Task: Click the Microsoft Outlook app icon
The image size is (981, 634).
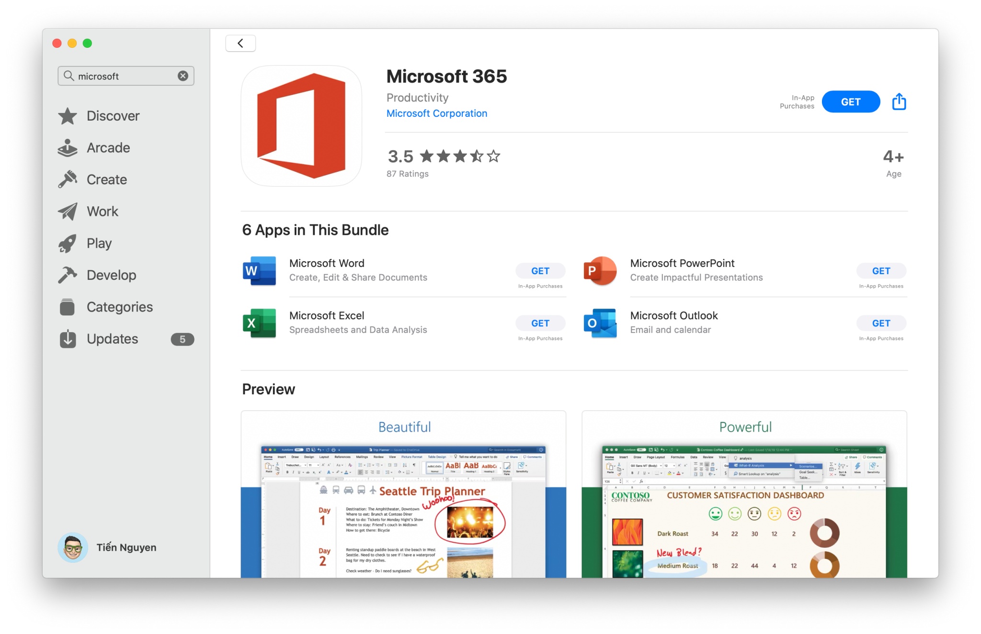Action: pos(600,323)
